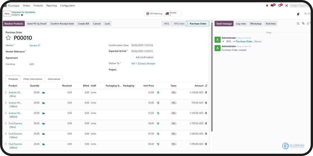Open attachments via the paperclip icon
The height and width of the screenshot is (156, 313).
pos(303,24)
